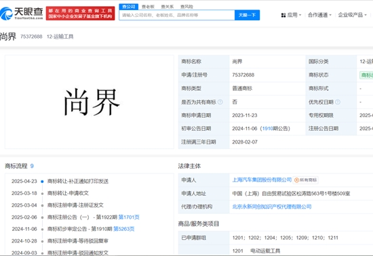Click the 应用 grid icon
The image size is (373, 256).
pos(283,15)
